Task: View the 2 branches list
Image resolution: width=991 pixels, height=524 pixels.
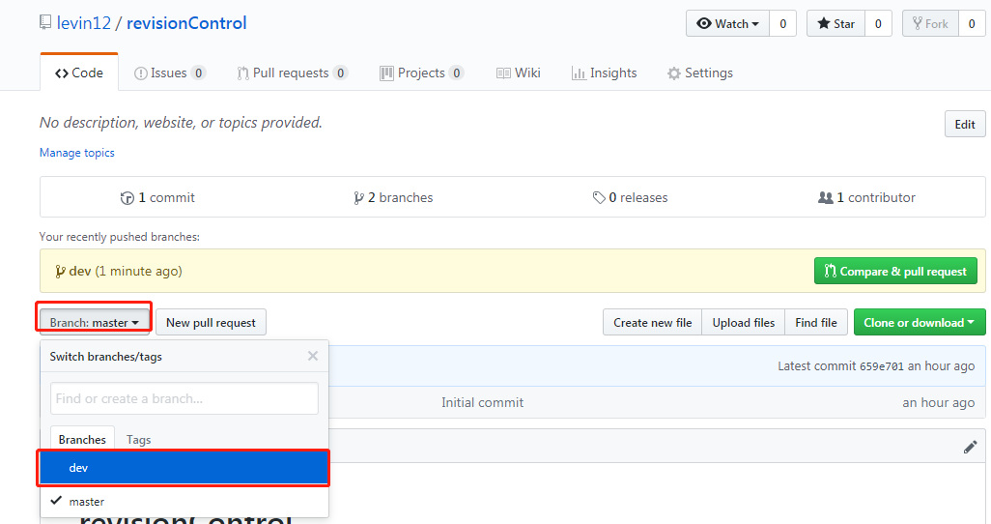Action: [393, 197]
